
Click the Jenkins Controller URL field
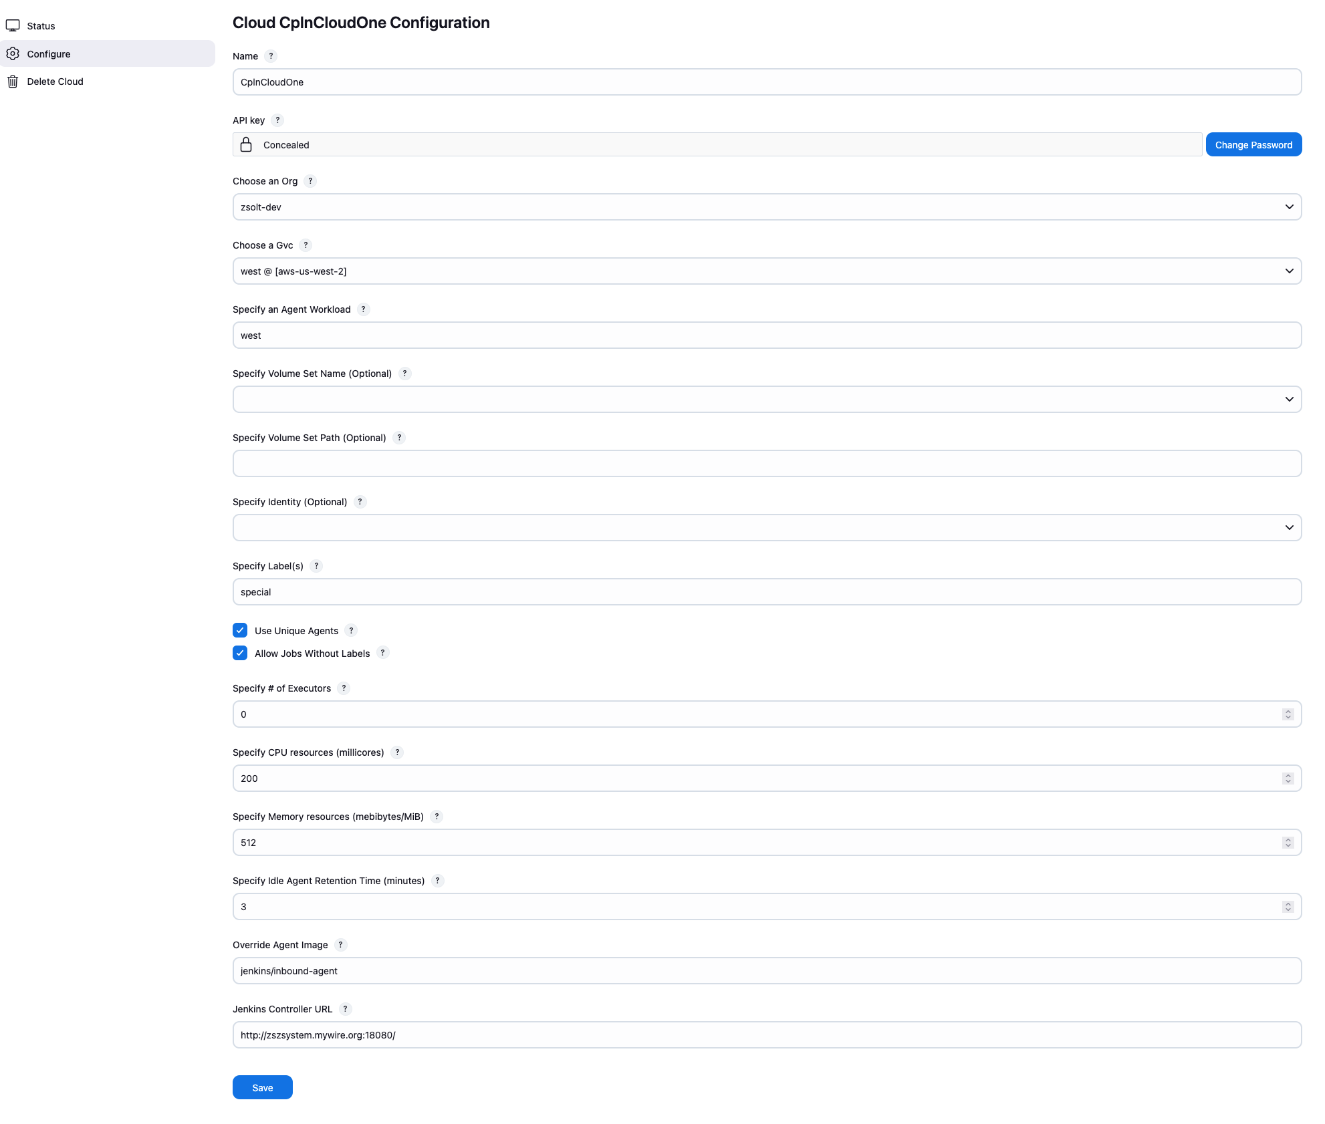(x=767, y=1035)
